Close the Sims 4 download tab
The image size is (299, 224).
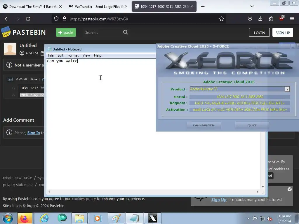(60, 6)
